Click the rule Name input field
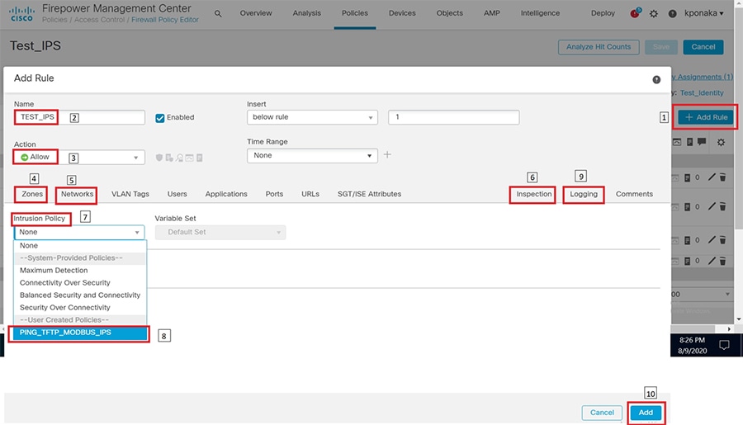 coord(79,117)
